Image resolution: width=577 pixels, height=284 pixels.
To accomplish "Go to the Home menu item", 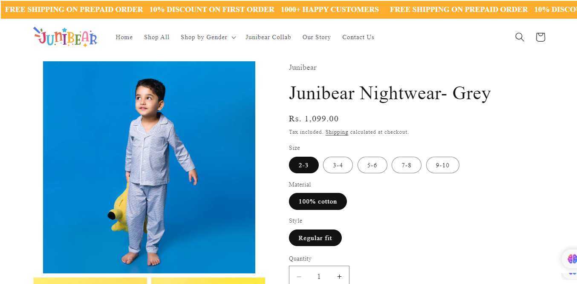I will [x=124, y=37].
